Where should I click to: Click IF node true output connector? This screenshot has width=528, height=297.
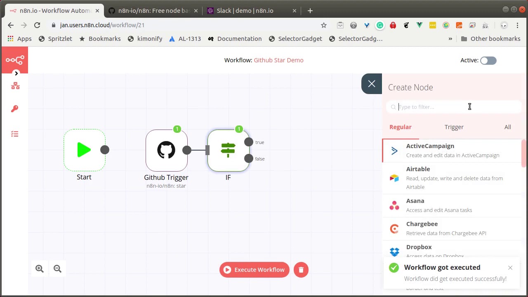[x=249, y=142]
